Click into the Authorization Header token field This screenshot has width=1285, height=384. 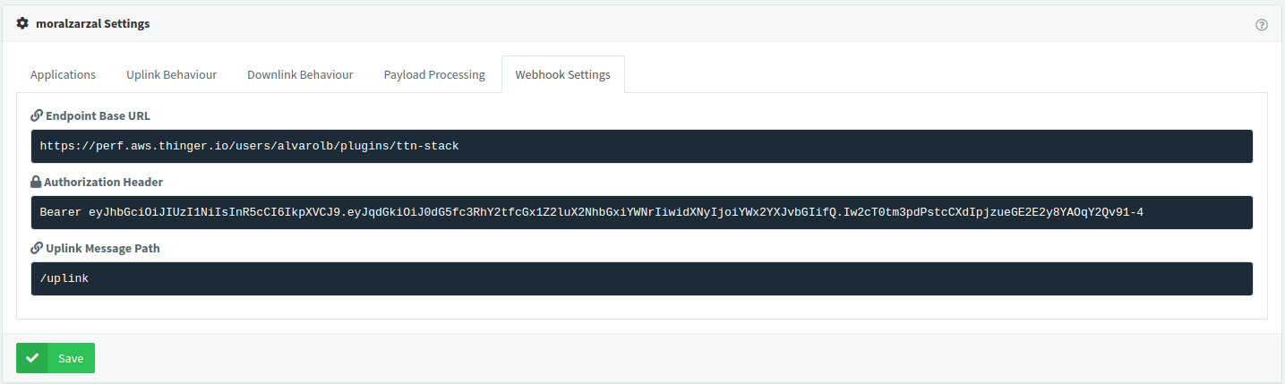[x=641, y=212]
